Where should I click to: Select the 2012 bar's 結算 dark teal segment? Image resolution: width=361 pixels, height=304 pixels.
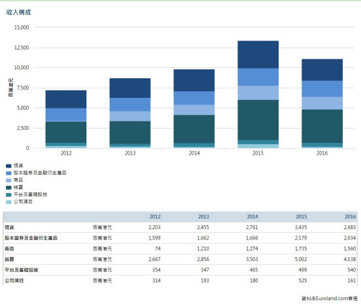pos(66,132)
